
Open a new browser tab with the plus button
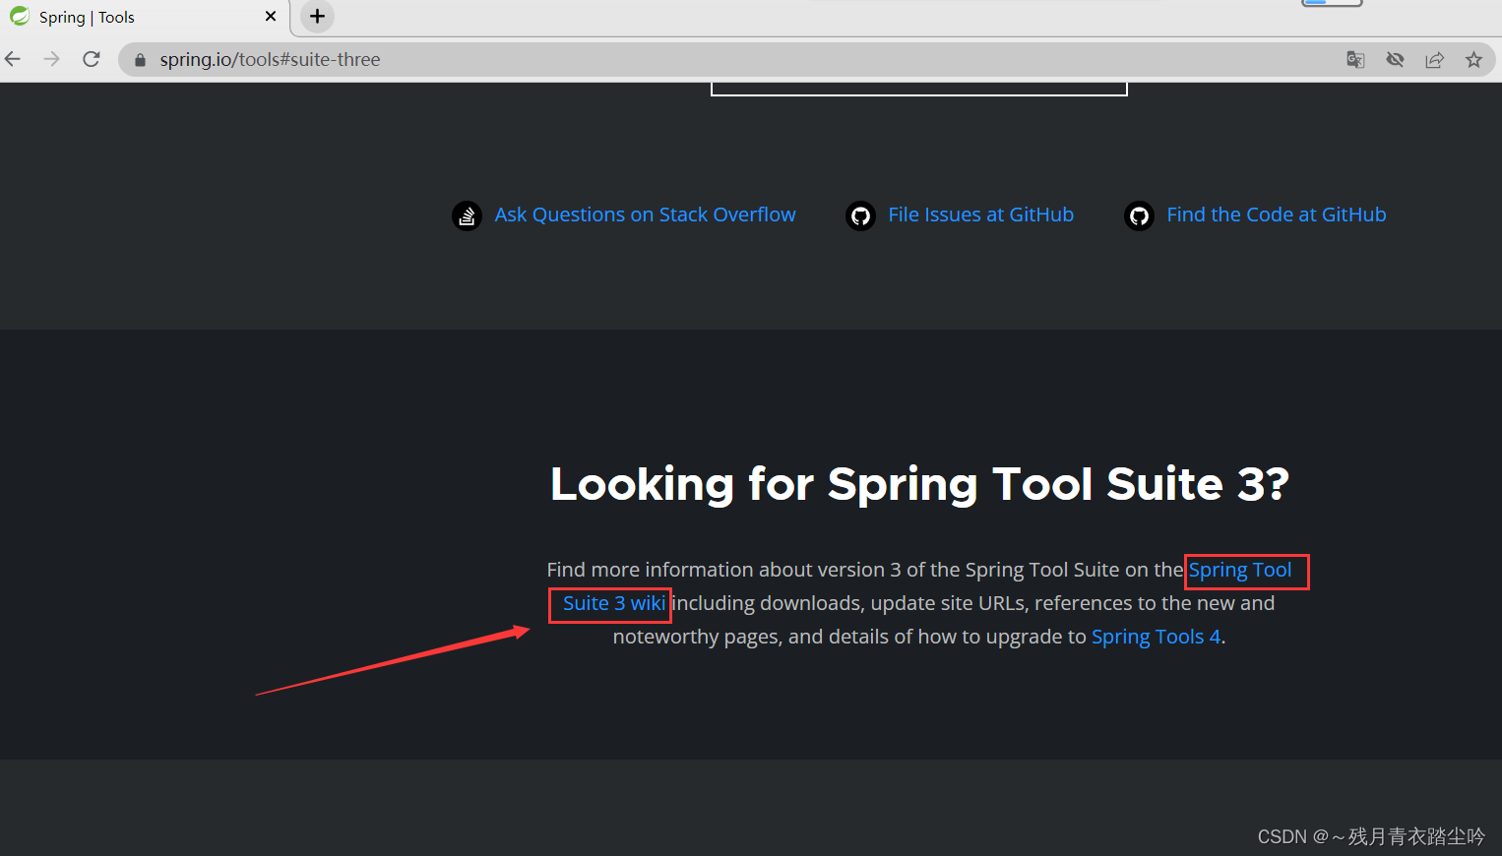317,17
